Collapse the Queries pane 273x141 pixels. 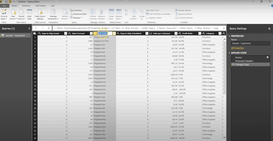(x=29, y=28)
